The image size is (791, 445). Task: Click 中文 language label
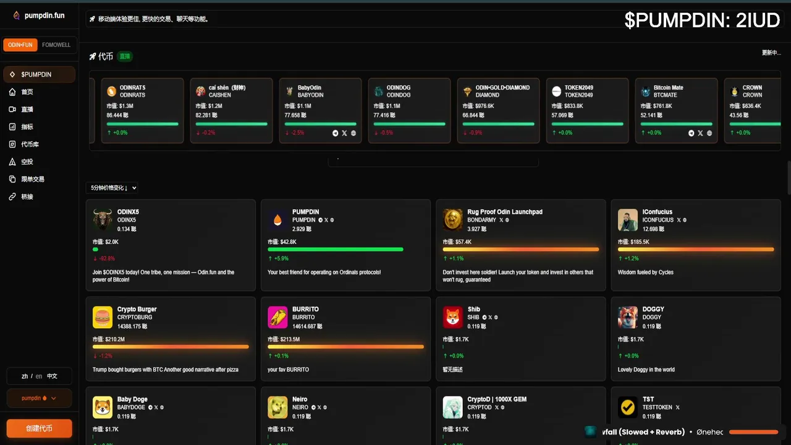[52, 376]
